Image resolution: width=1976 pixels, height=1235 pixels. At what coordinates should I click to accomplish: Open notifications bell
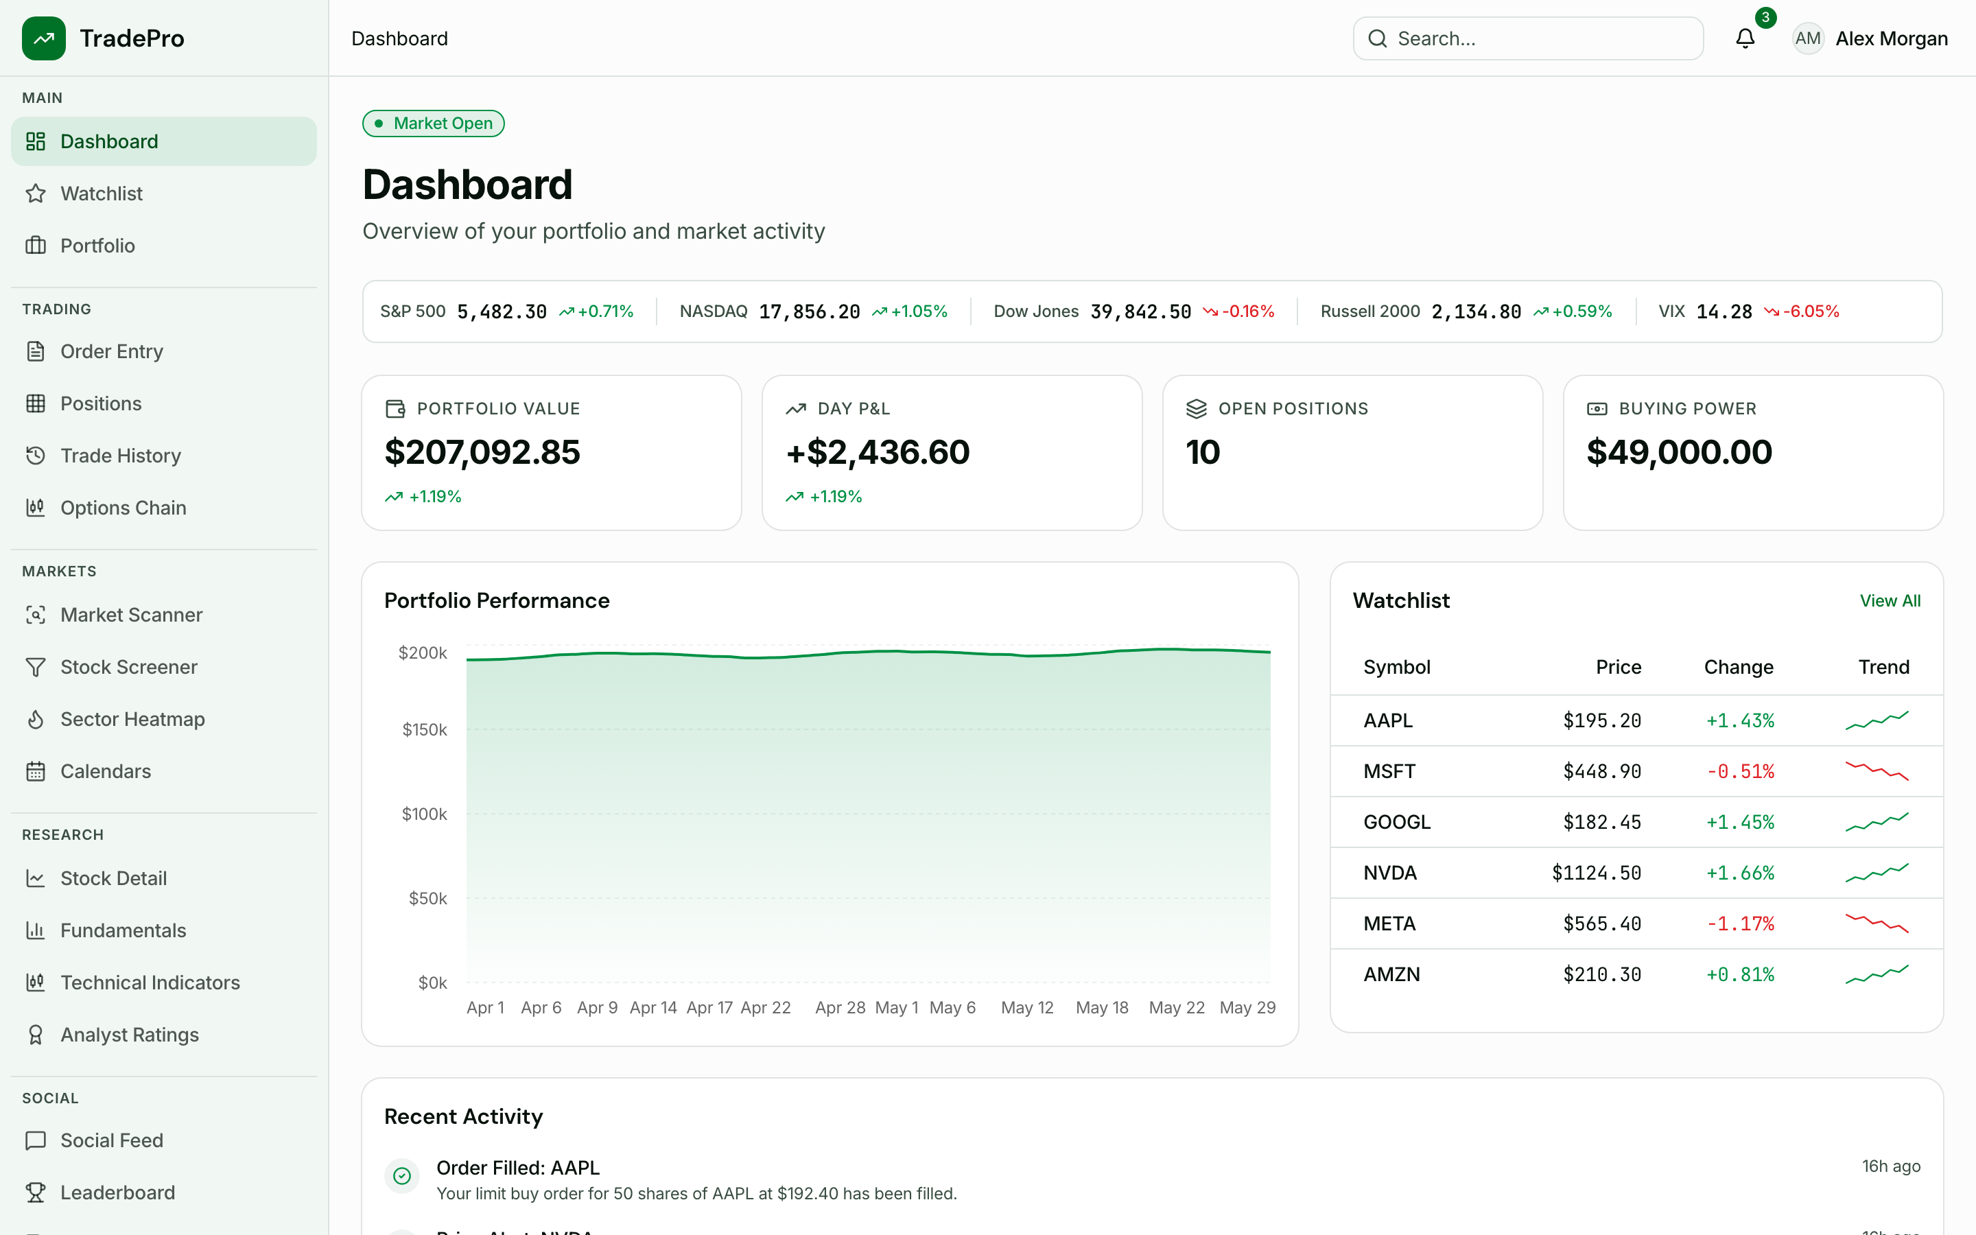click(x=1745, y=38)
